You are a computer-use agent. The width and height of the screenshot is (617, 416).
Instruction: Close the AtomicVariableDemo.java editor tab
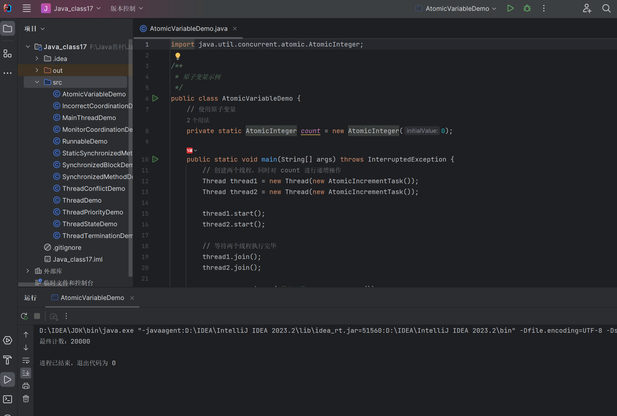(235, 29)
